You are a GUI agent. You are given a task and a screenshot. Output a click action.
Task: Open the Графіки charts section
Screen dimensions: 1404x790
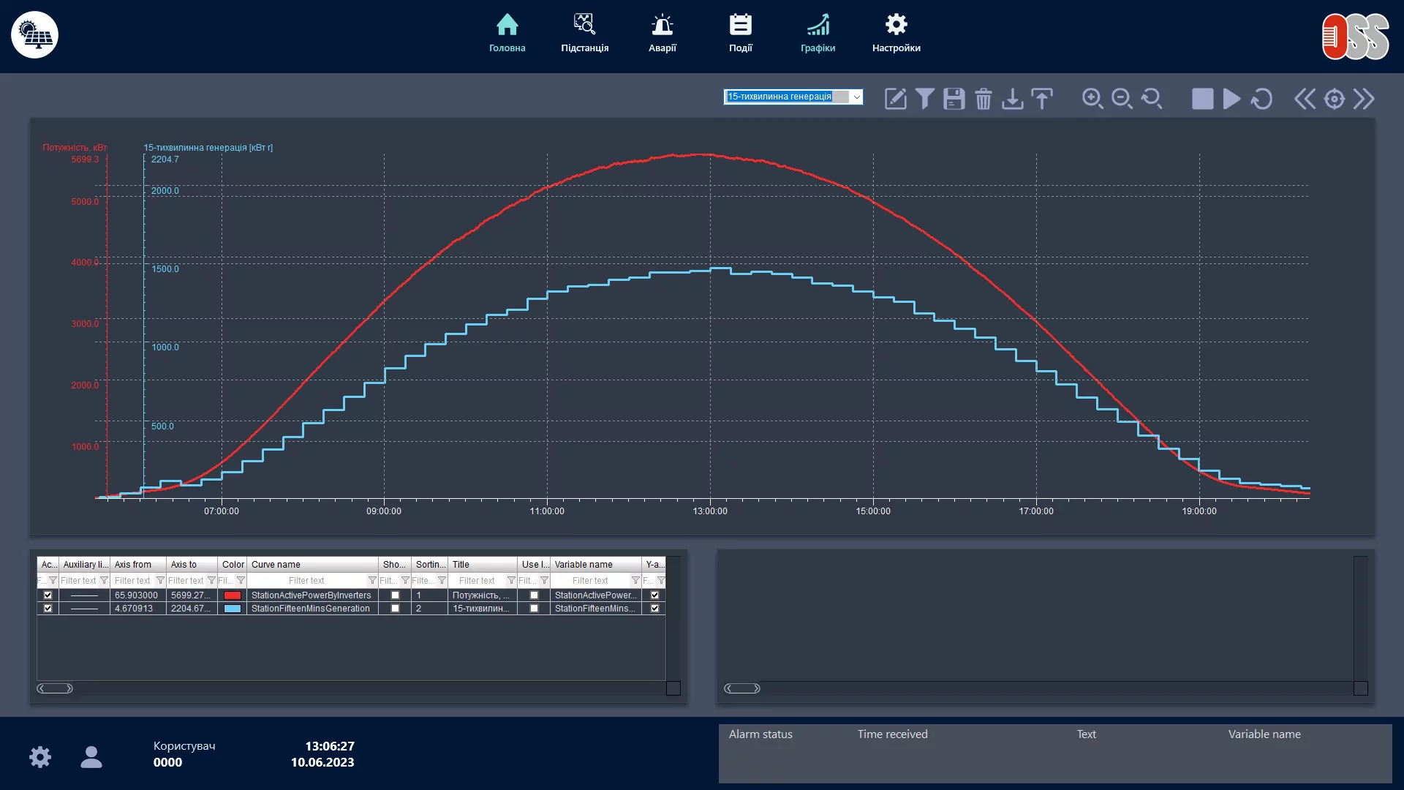tap(818, 34)
